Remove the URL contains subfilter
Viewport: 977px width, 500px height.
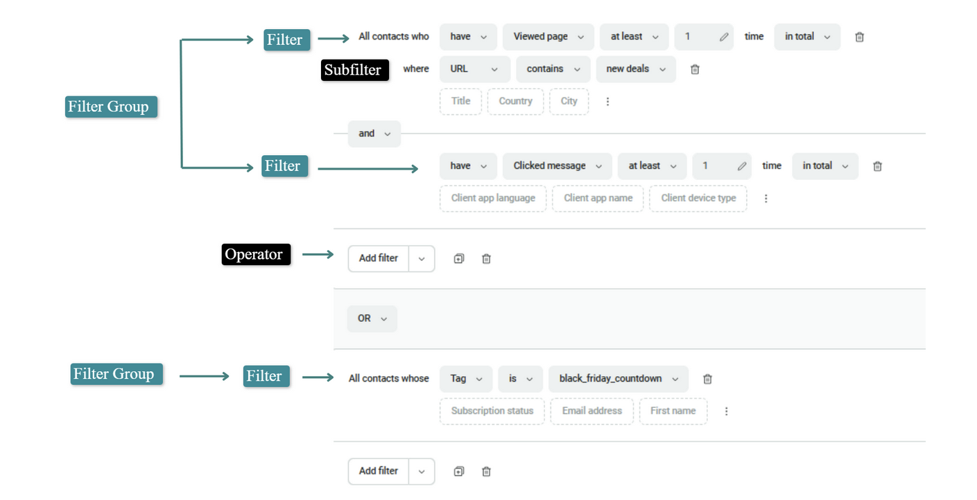(x=695, y=69)
